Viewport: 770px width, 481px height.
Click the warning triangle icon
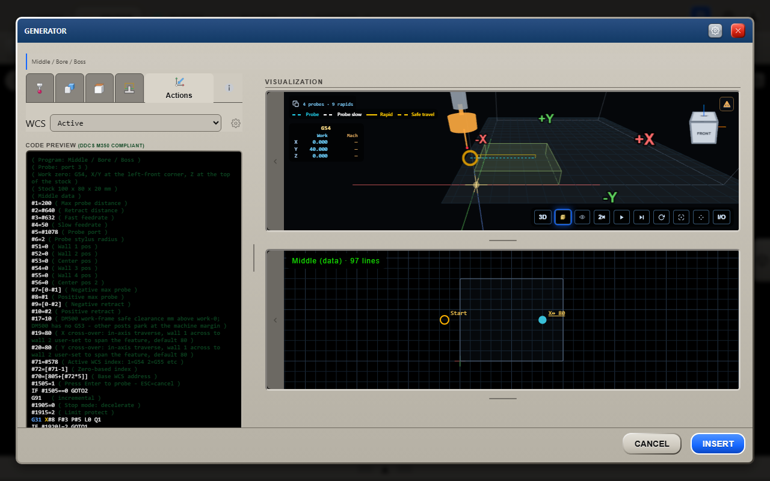(x=727, y=104)
